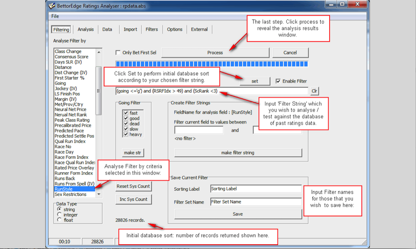Click the make filter string button
The image size is (416, 249).
click(x=238, y=153)
